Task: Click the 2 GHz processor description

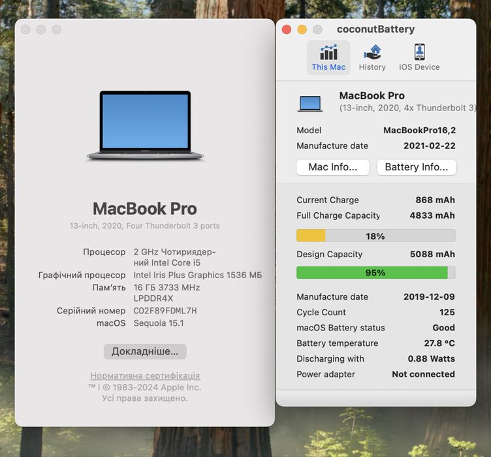Action: point(175,257)
